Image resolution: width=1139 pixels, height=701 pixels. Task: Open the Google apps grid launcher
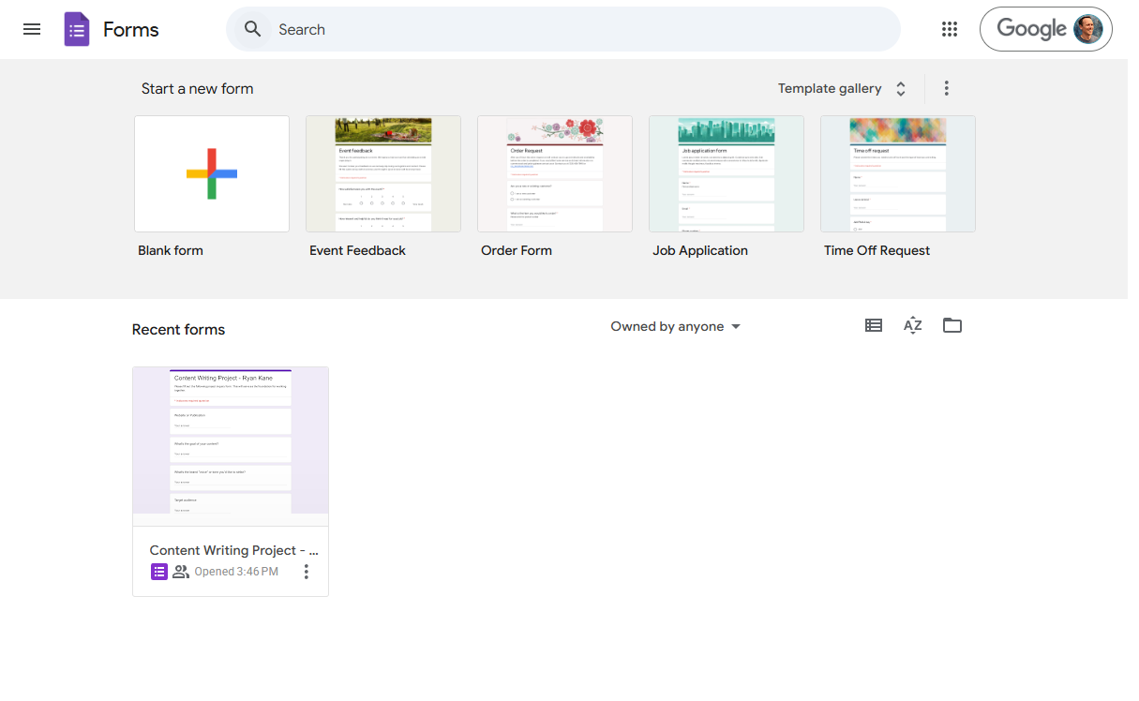(x=950, y=29)
